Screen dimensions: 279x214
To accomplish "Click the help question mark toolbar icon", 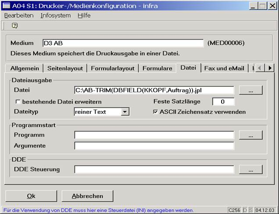I will tap(14, 25).
